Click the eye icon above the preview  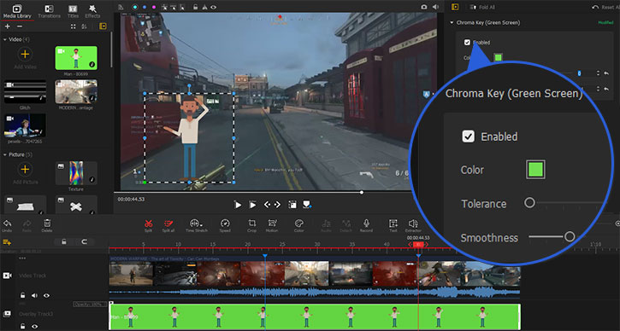click(x=213, y=7)
